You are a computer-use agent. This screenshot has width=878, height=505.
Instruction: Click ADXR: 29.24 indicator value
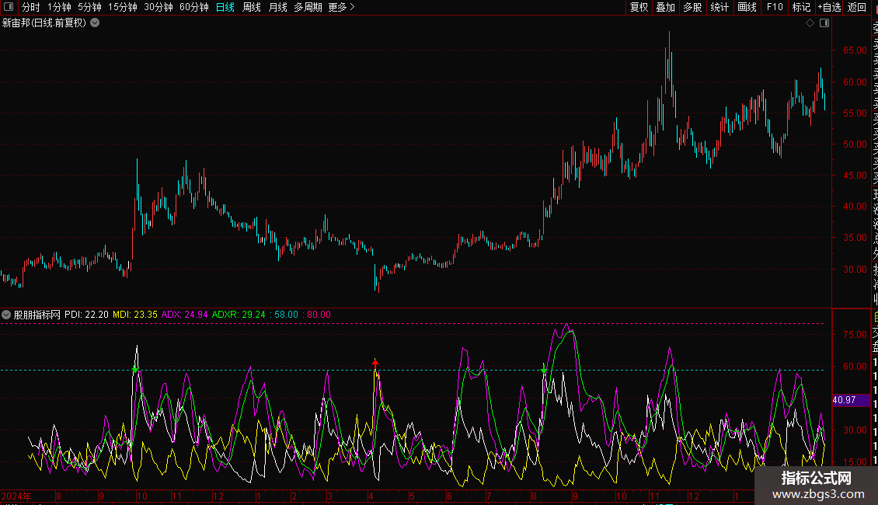click(x=239, y=315)
